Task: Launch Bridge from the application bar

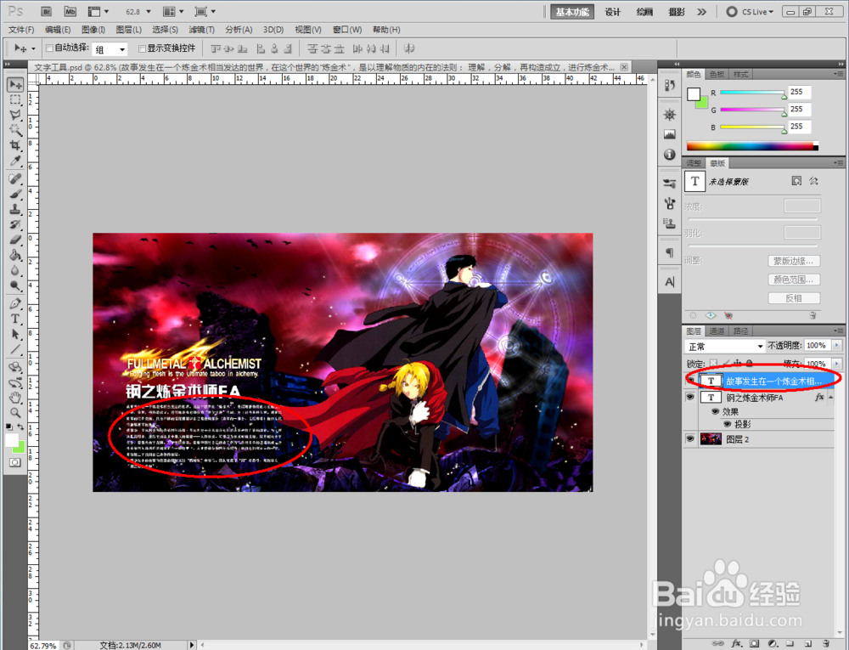Action: (47, 11)
